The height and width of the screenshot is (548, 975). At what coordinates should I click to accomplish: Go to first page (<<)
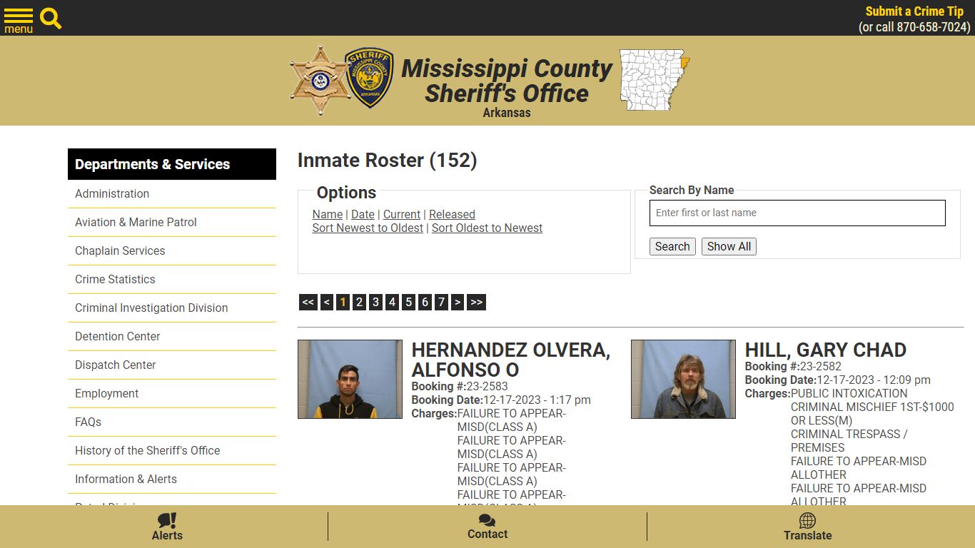308,303
